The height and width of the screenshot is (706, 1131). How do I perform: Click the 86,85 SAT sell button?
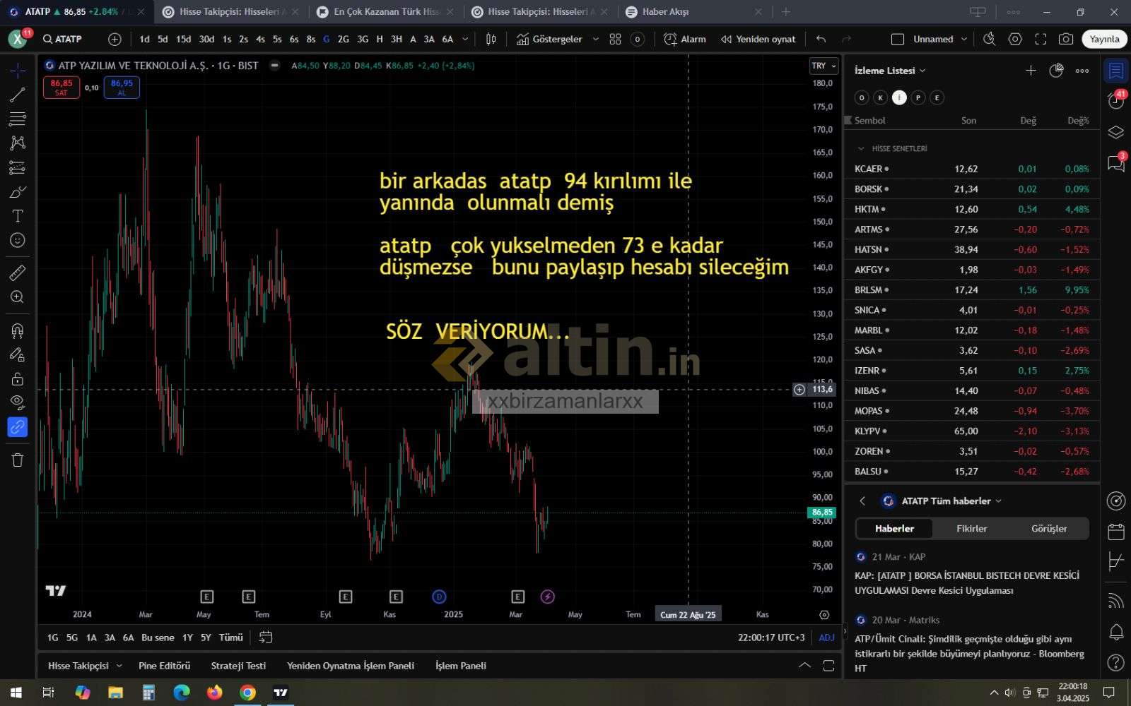coord(61,88)
